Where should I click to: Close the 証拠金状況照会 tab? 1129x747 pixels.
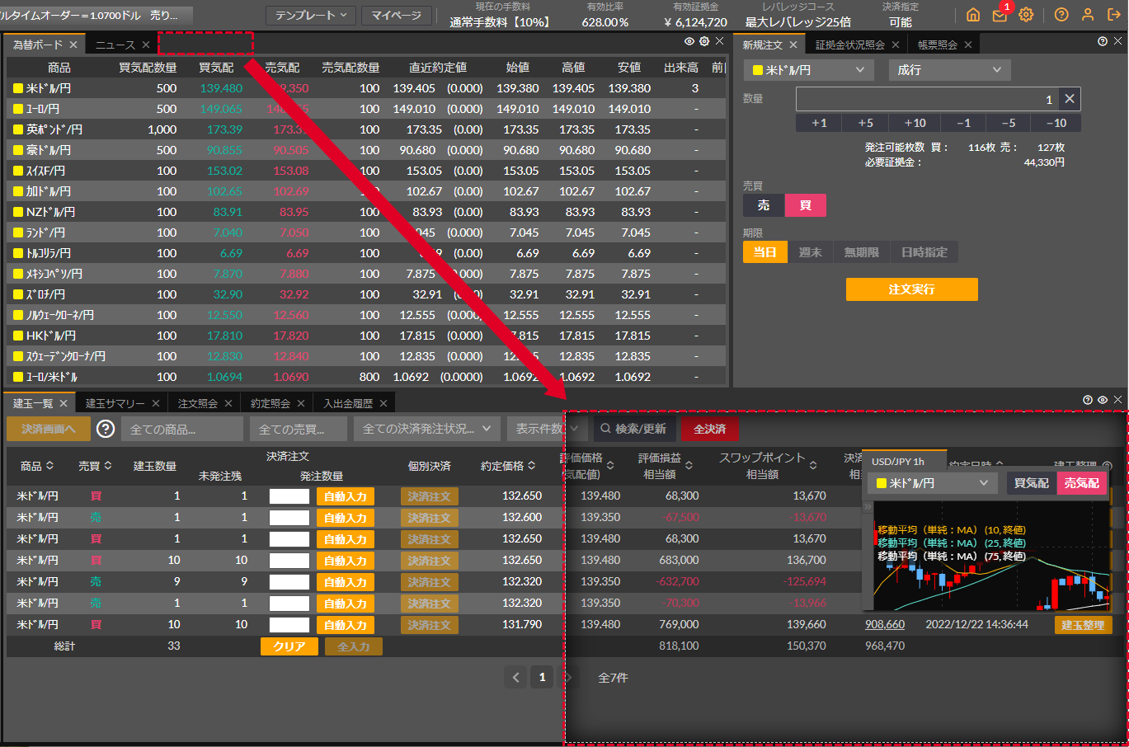(896, 45)
